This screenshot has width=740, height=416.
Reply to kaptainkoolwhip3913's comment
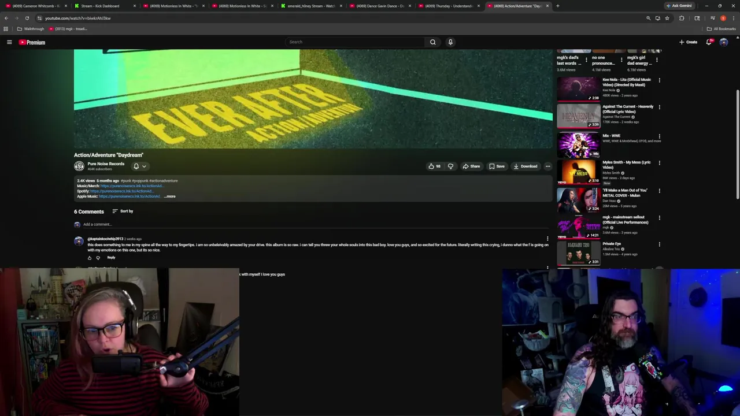click(111, 258)
